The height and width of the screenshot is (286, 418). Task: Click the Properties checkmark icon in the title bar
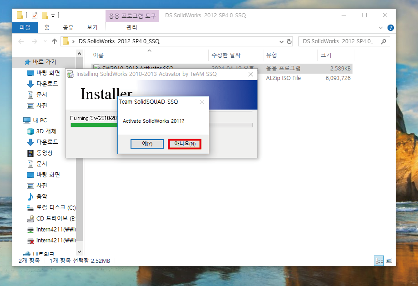point(35,15)
